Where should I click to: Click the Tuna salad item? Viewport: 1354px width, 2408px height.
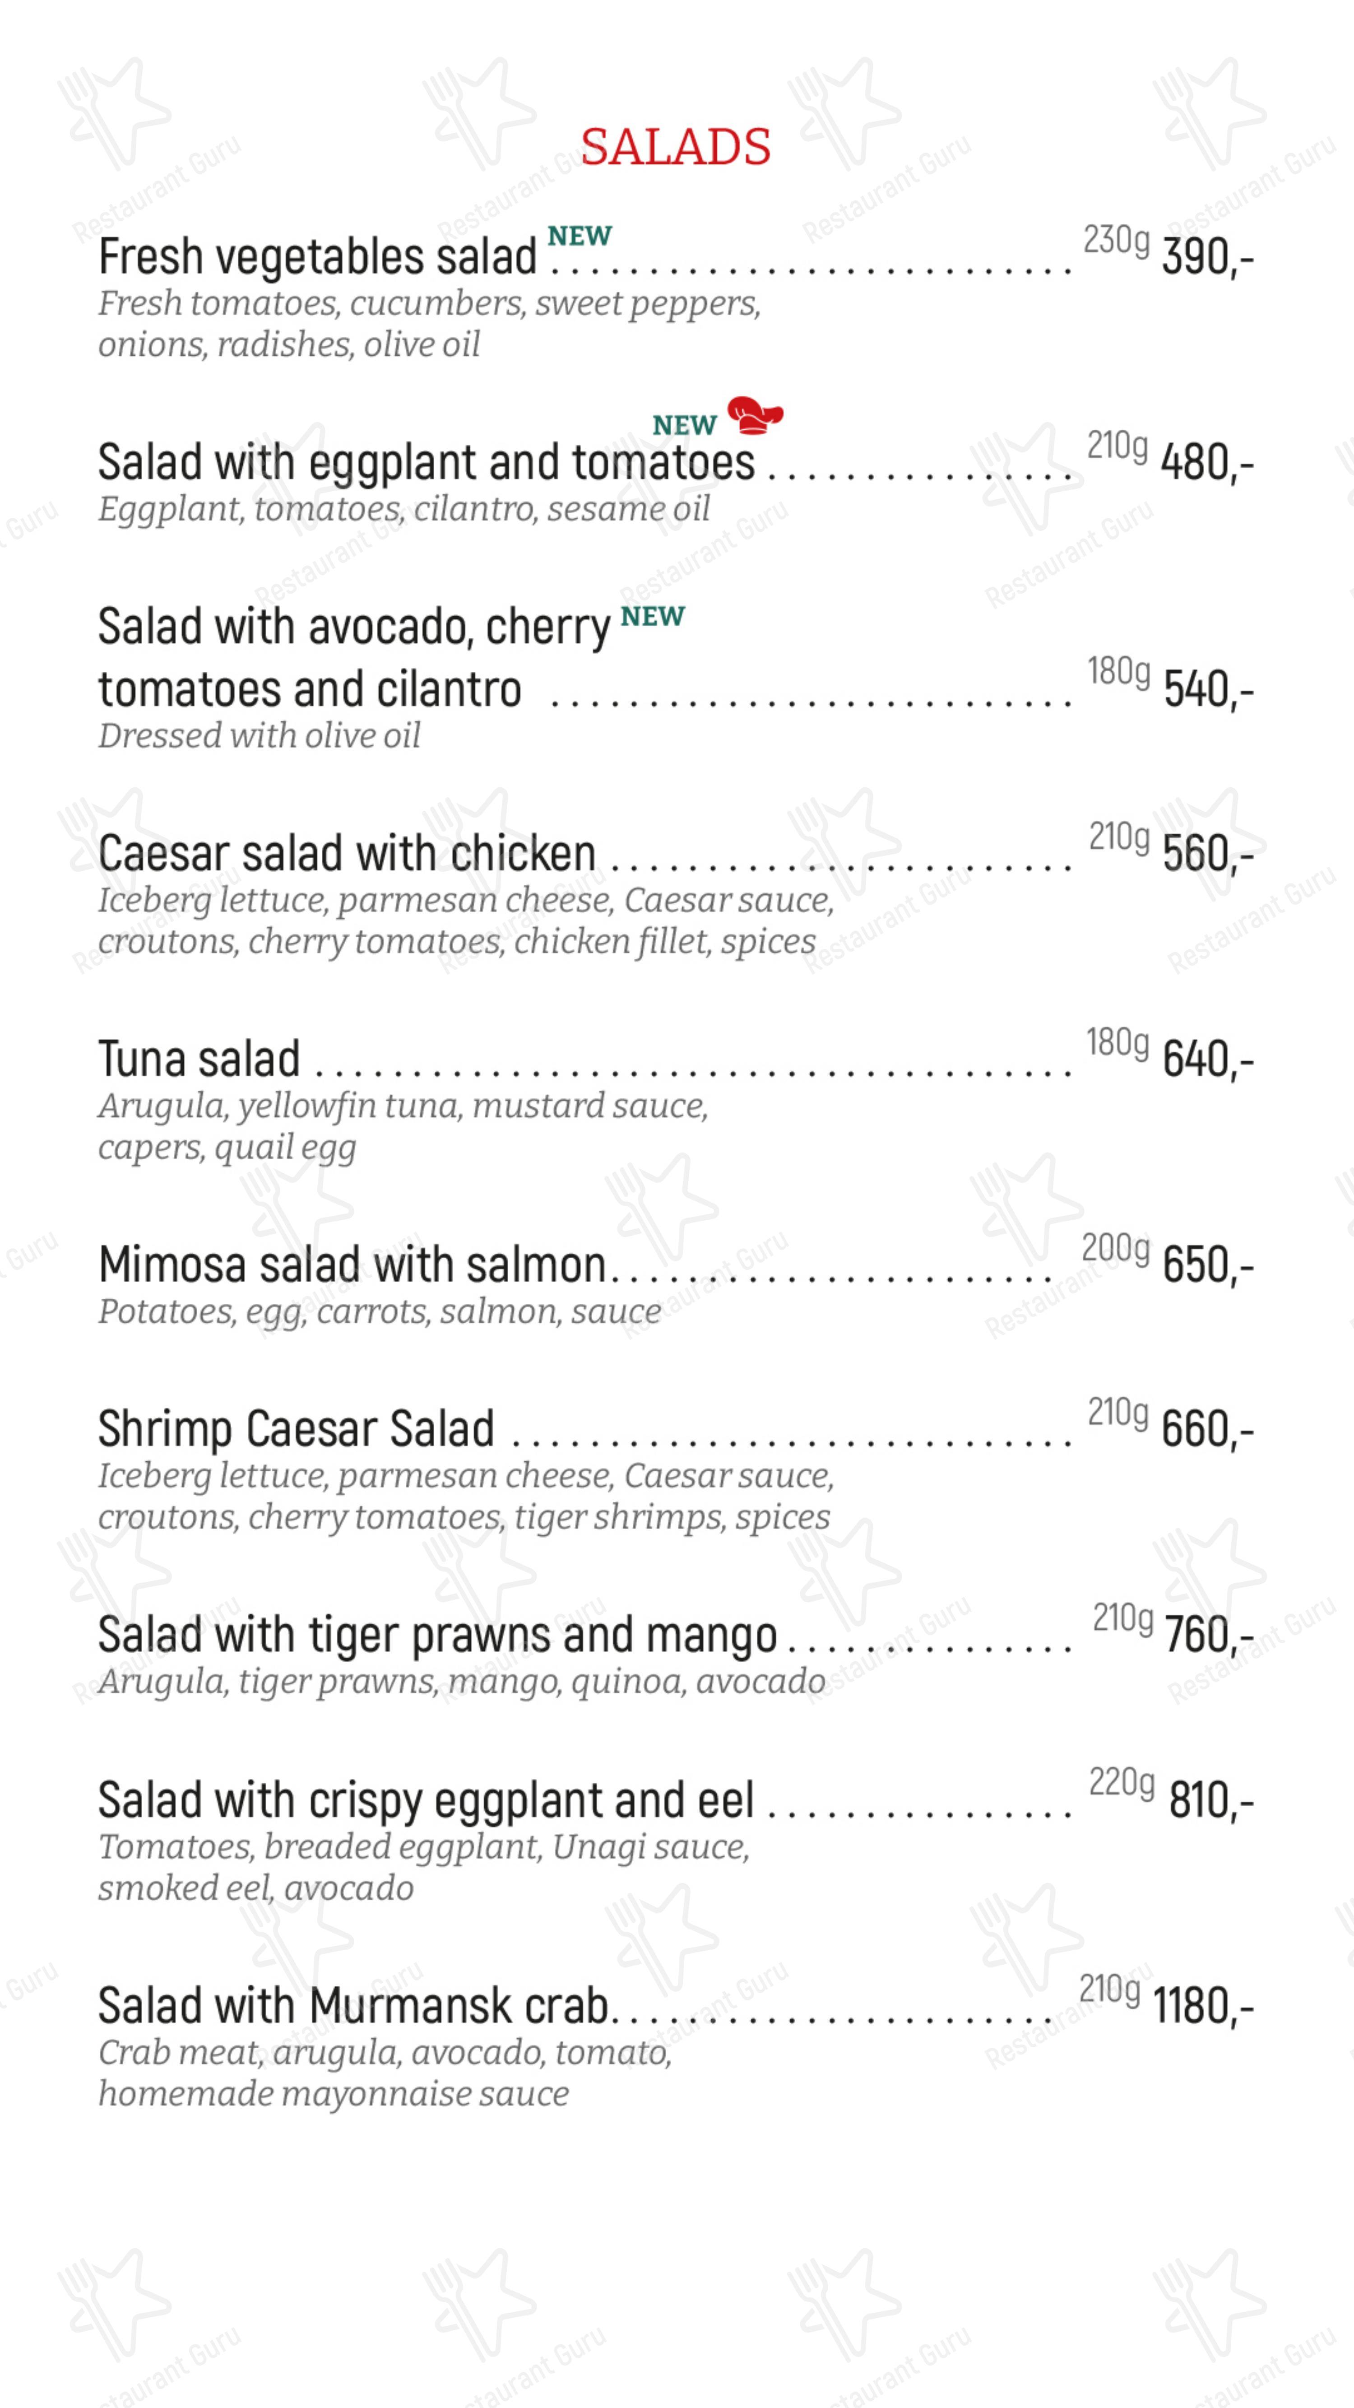pos(199,1059)
